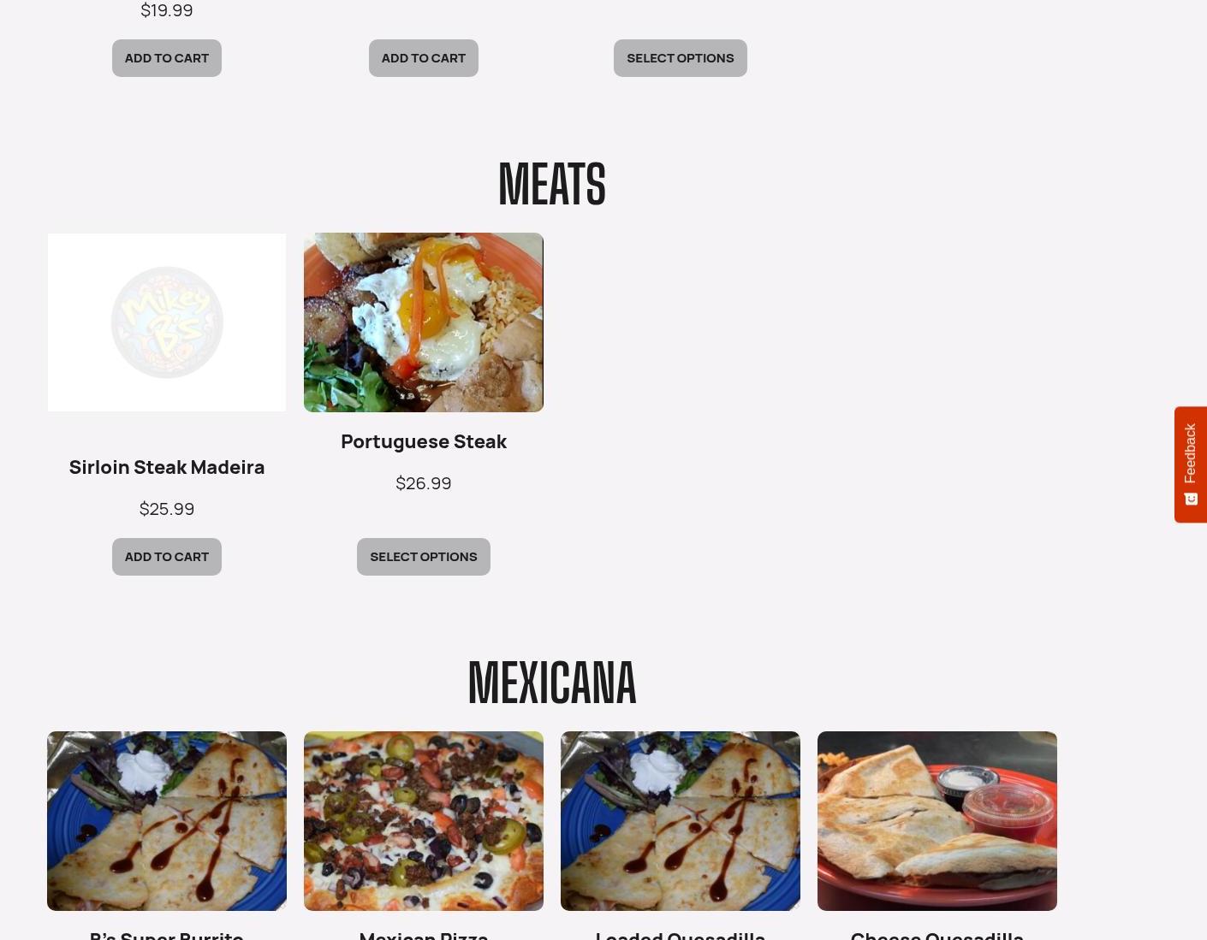Click the $26.99 price of Portuguese Steak
1207x940 pixels.
(x=424, y=483)
